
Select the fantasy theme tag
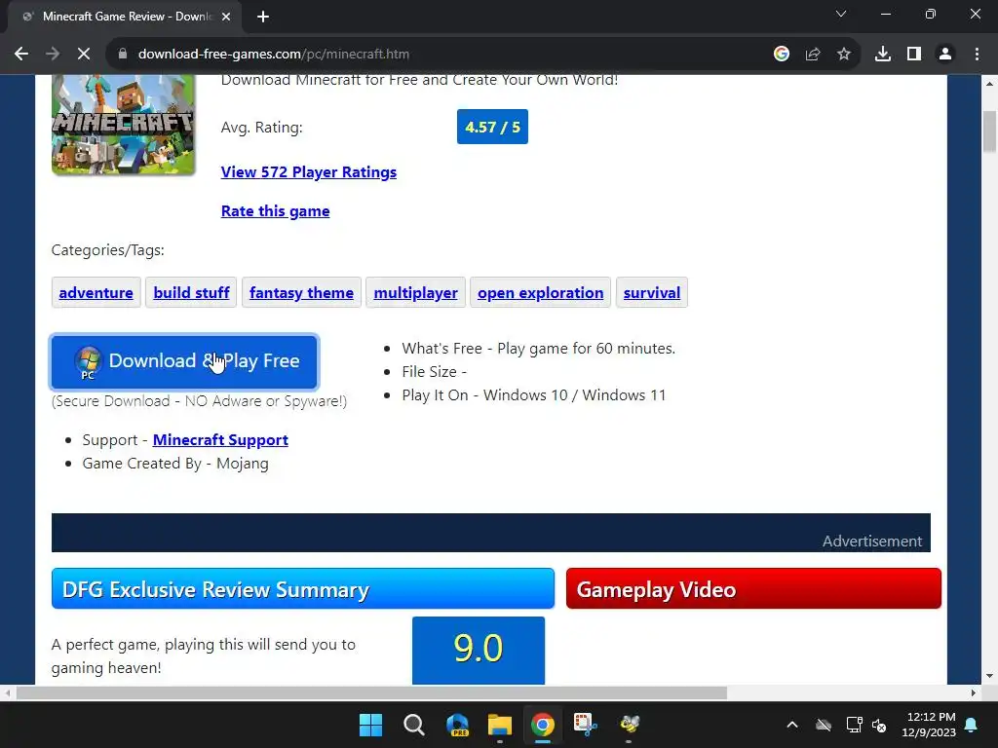pos(301,292)
